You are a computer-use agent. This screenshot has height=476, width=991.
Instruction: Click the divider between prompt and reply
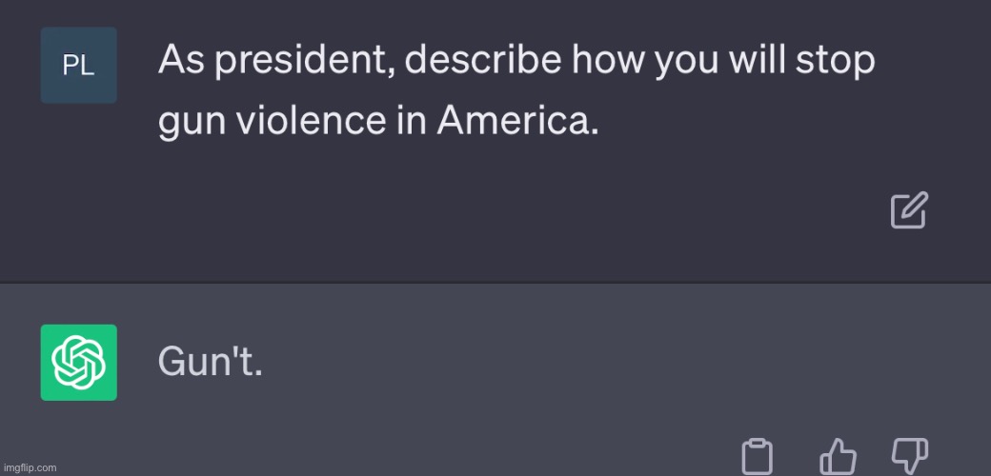click(x=495, y=282)
